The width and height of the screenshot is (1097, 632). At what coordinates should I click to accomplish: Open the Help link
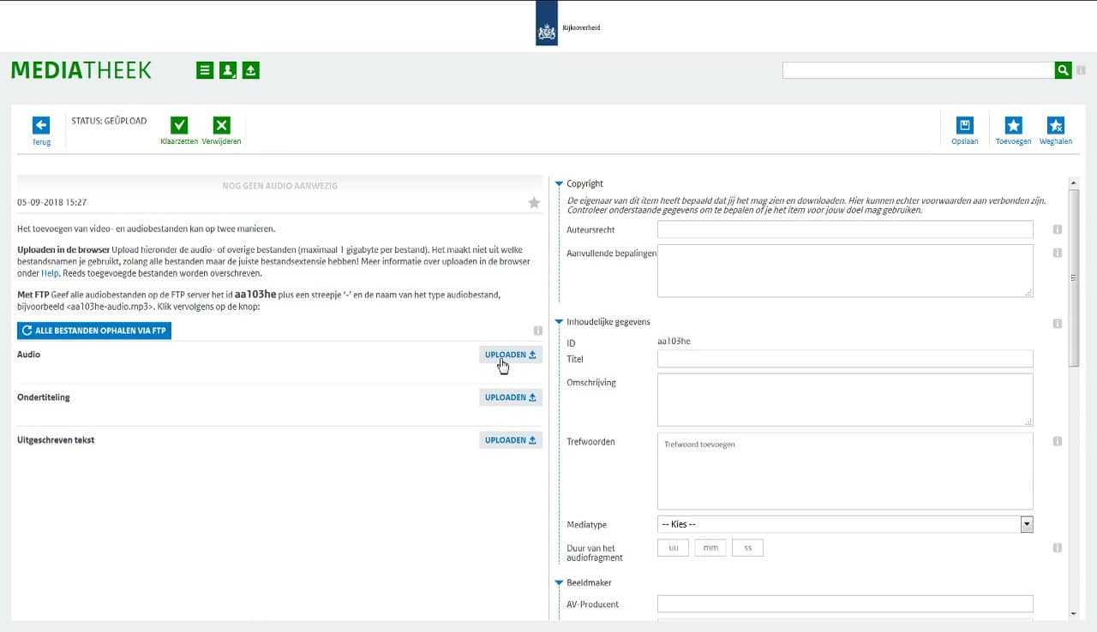50,274
